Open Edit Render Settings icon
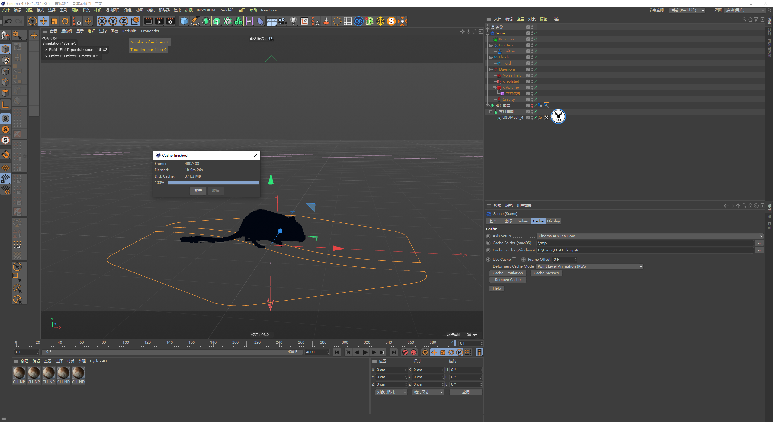Viewport: 773px width, 422px height. point(171,21)
